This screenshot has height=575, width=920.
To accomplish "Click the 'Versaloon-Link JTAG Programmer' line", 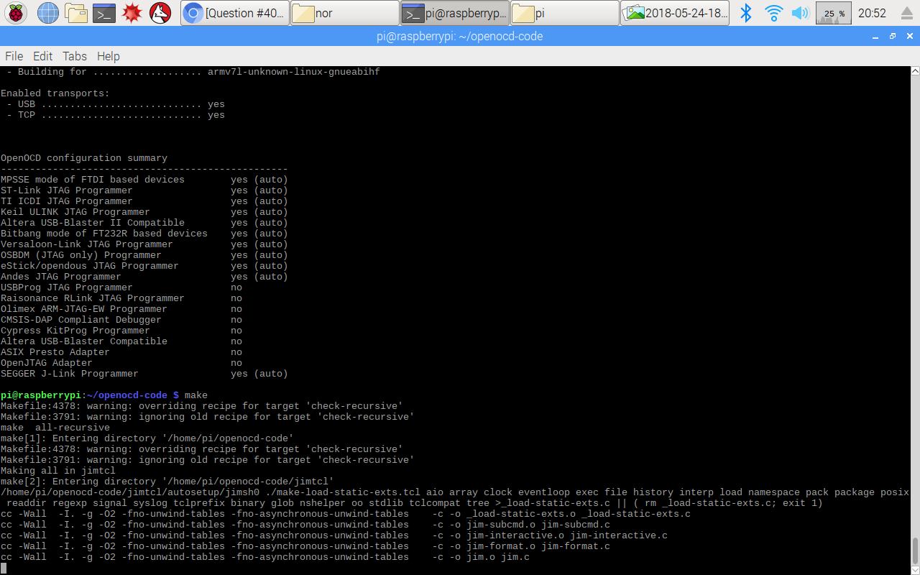I will coord(144,244).
